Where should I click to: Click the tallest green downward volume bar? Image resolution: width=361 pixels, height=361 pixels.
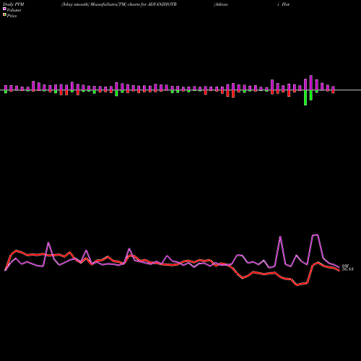[x=305, y=97]
